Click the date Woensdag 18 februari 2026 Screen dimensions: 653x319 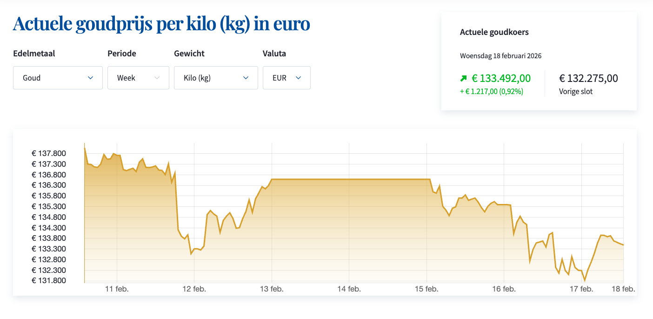pyautogui.click(x=500, y=56)
